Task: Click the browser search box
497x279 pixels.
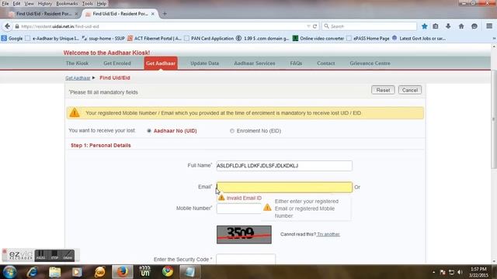Action: pyautogui.click(x=370, y=26)
